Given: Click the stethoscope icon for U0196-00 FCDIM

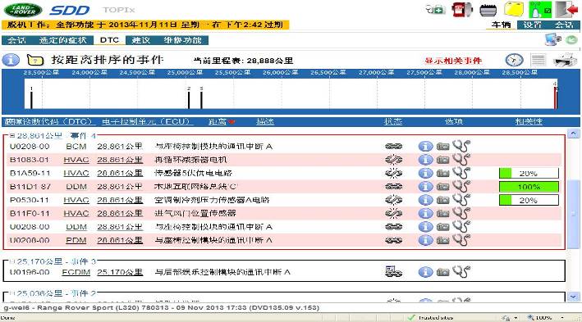Looking at the screenshot, I should [x=461, y=271].
